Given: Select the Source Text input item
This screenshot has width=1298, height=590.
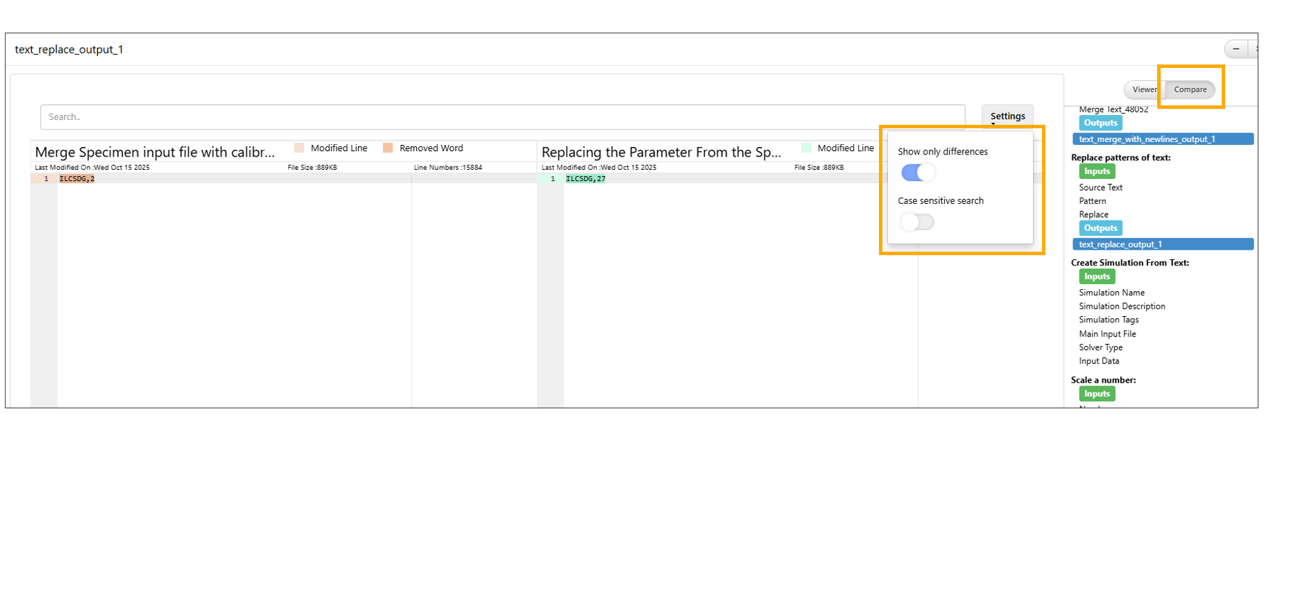Looking at the screenshot, I should [x=1100, y=187].
